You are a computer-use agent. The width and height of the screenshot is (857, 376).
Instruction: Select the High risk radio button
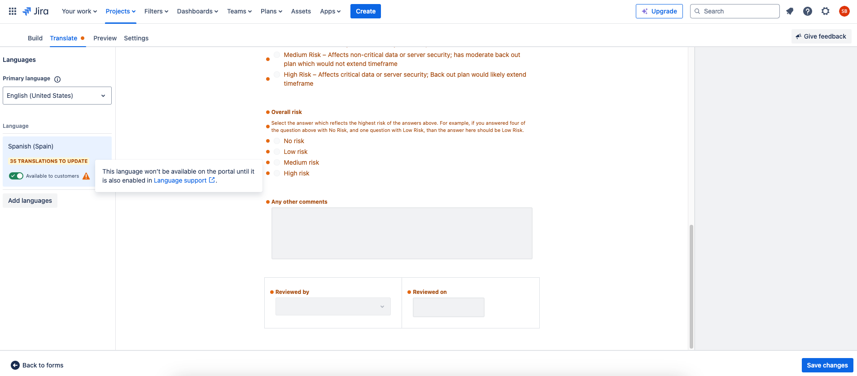(277, 174)
